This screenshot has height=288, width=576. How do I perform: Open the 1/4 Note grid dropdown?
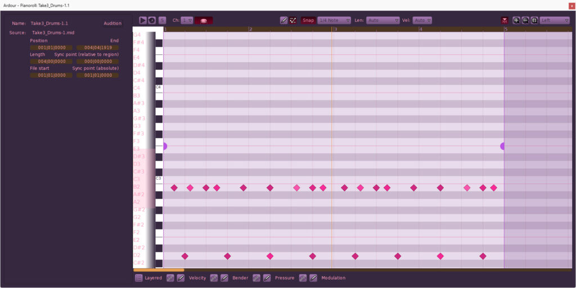(334, 20)
